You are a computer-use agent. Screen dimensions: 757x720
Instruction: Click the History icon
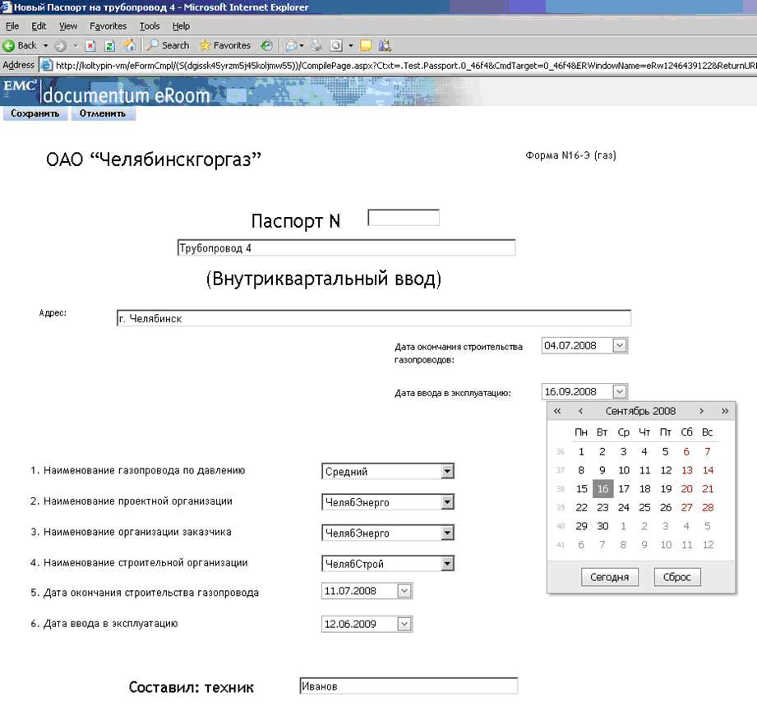267,45
